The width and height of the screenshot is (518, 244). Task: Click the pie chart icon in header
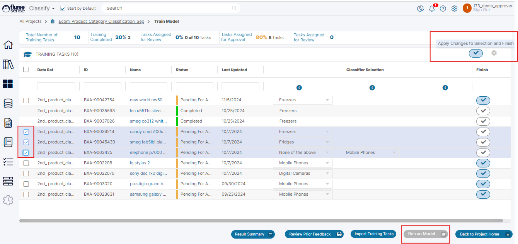pos(421,9)
